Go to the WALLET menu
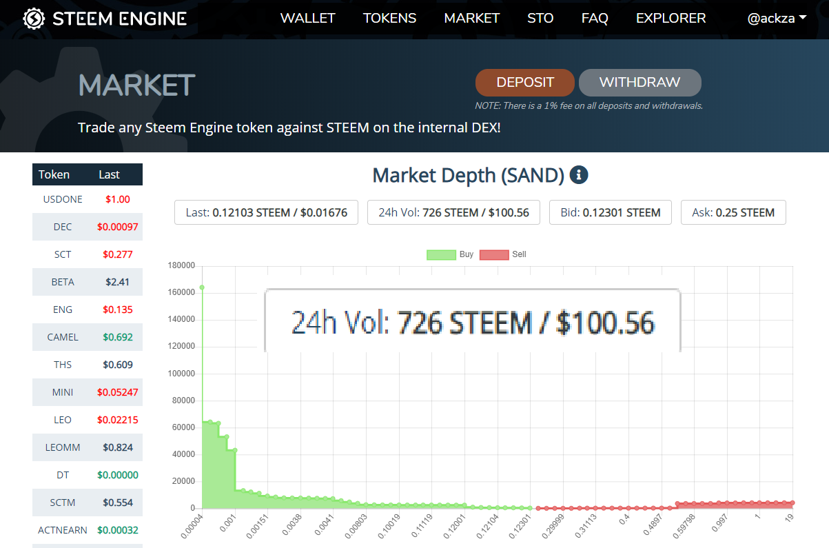Screen dimensions: 829x548 (307, 19)
